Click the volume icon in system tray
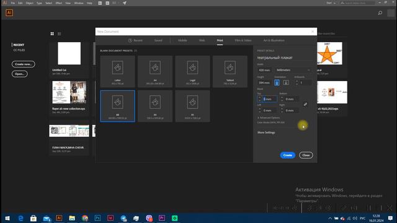The height and width of the screenshot is (223, 397). 355,218
